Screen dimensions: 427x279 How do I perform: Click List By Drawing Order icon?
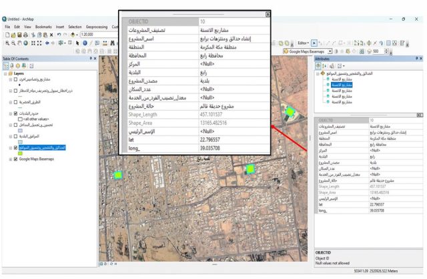coord(6,66)
